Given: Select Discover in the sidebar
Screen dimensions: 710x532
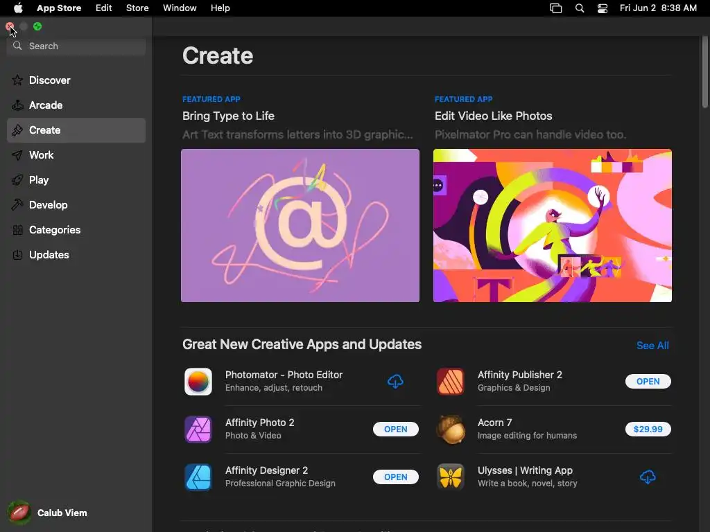Looking at the screenshot, I should [76, 80].
